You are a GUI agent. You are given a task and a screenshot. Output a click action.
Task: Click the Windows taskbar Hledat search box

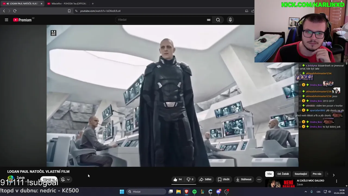coord(147,192)
